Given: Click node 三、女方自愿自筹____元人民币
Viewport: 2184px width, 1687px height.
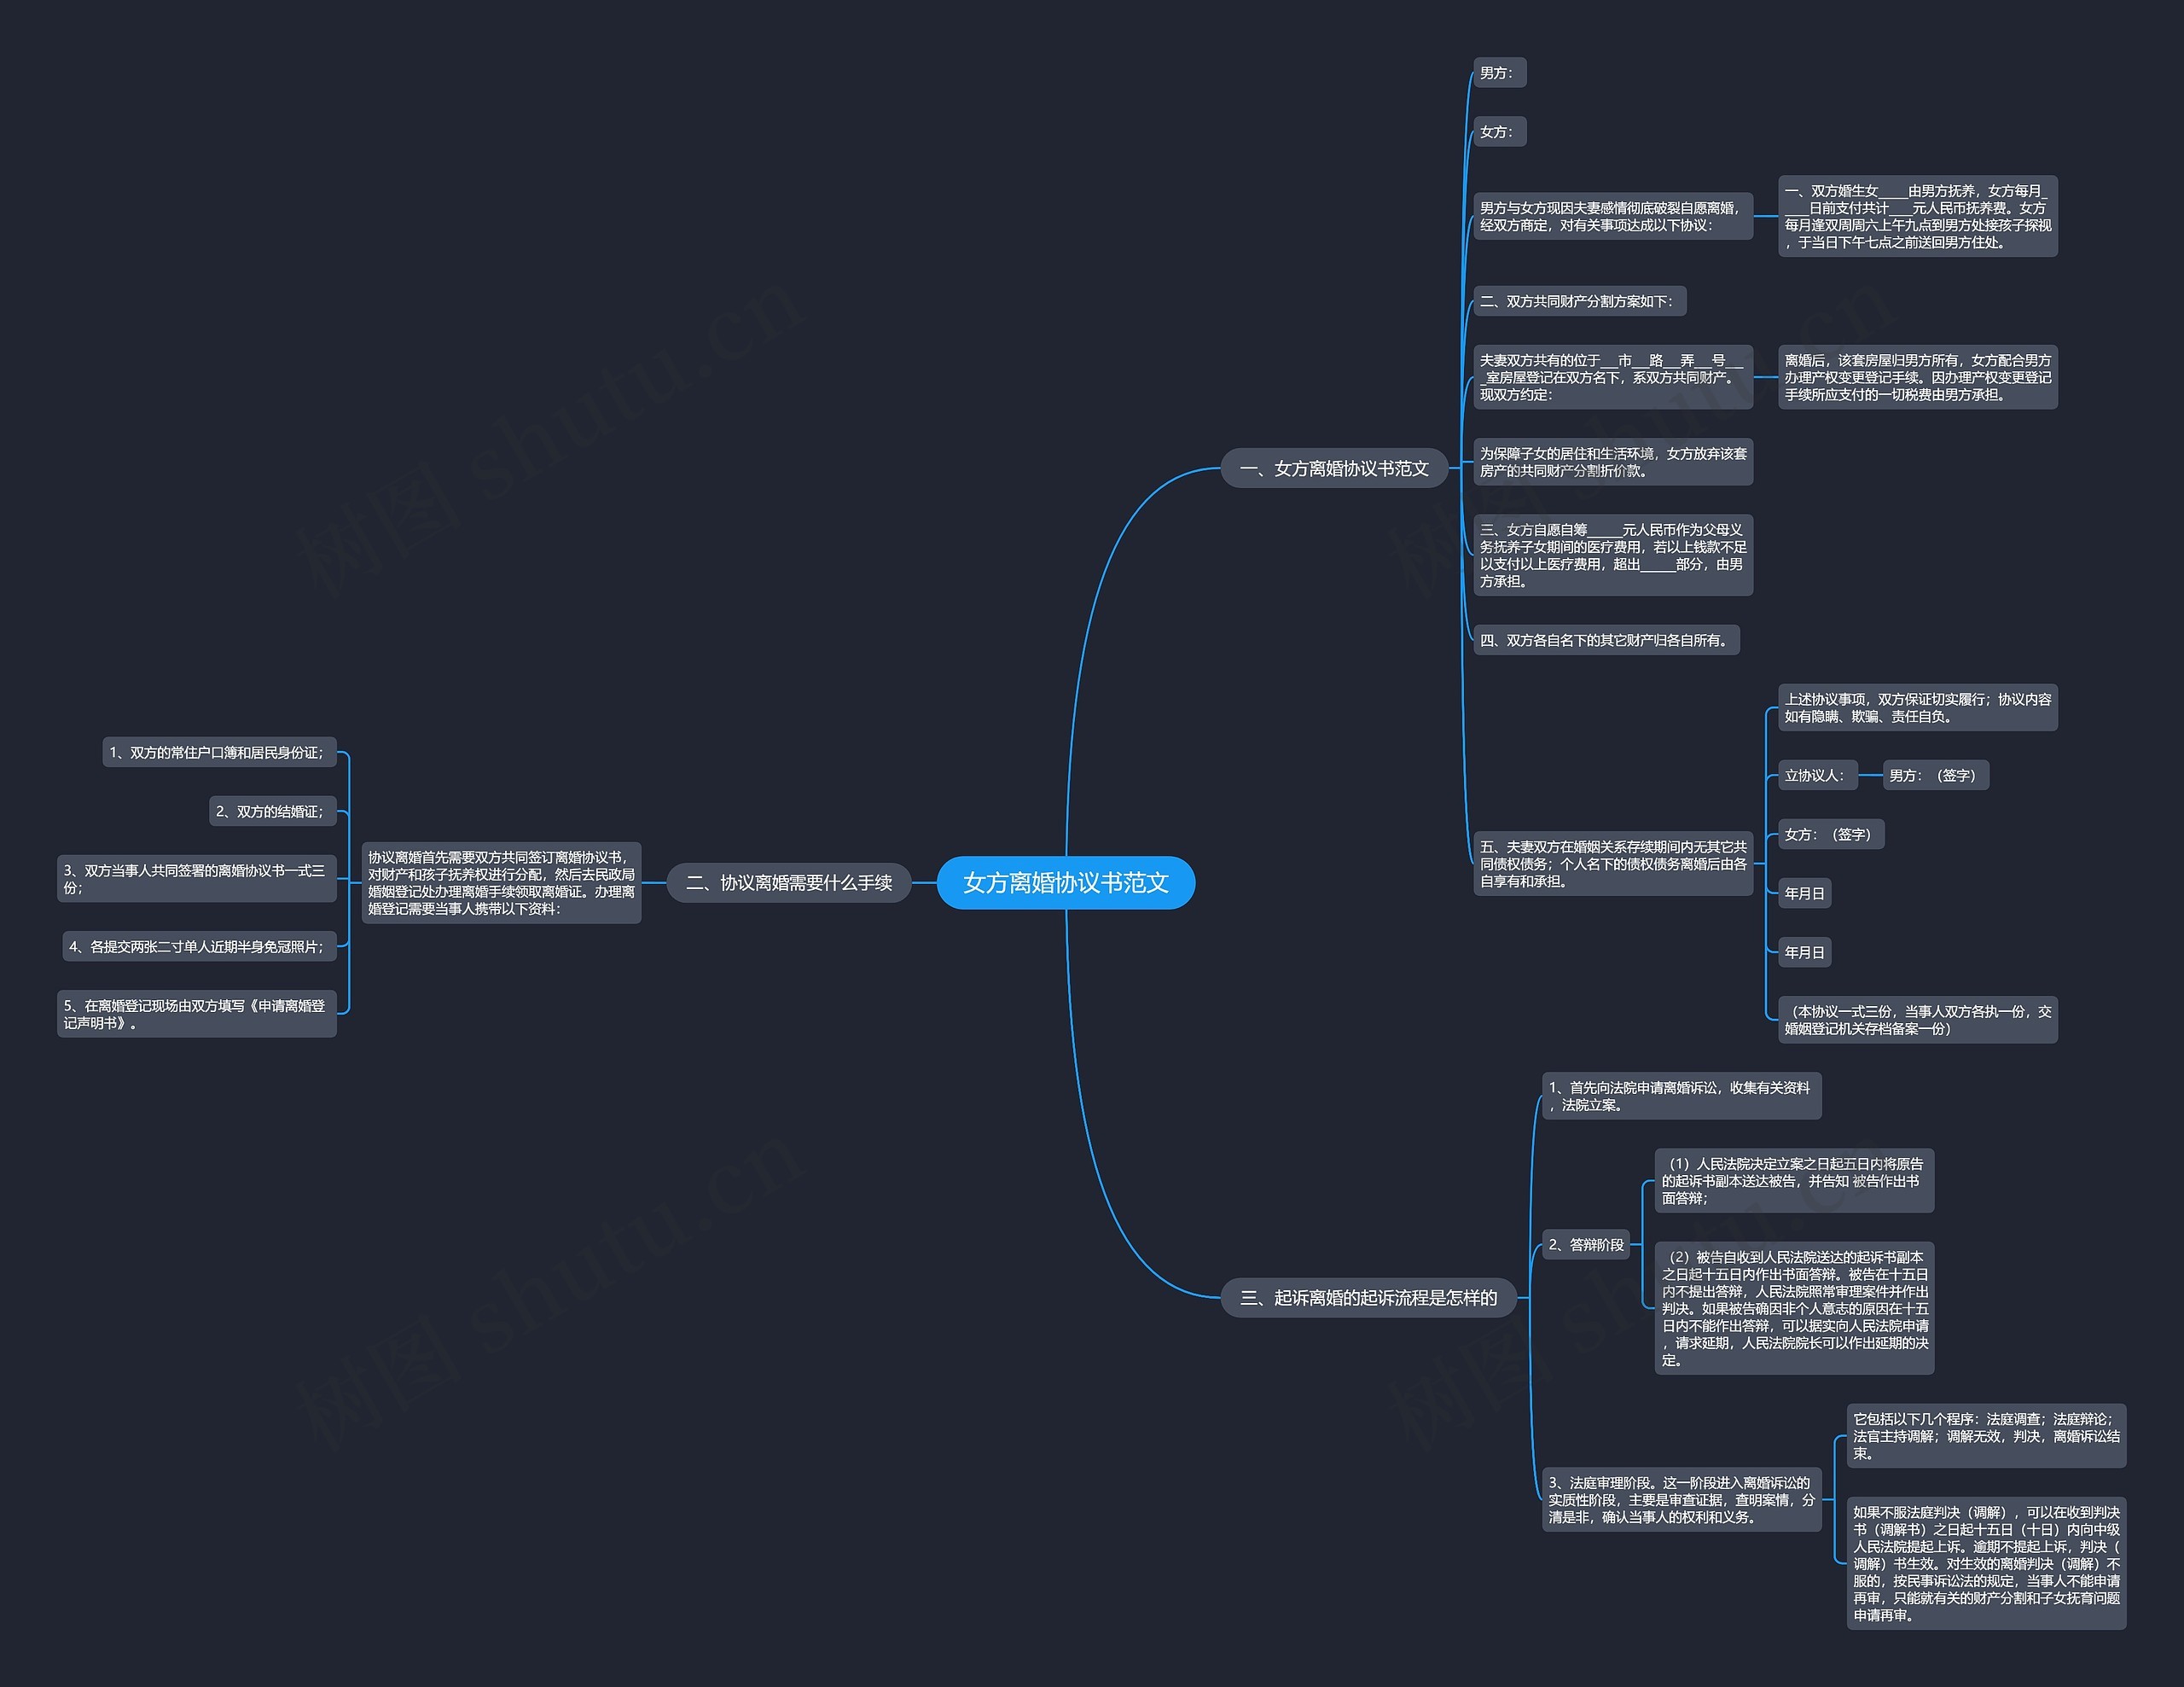Looking at the screenshot, I should (x=1613, y=555).
